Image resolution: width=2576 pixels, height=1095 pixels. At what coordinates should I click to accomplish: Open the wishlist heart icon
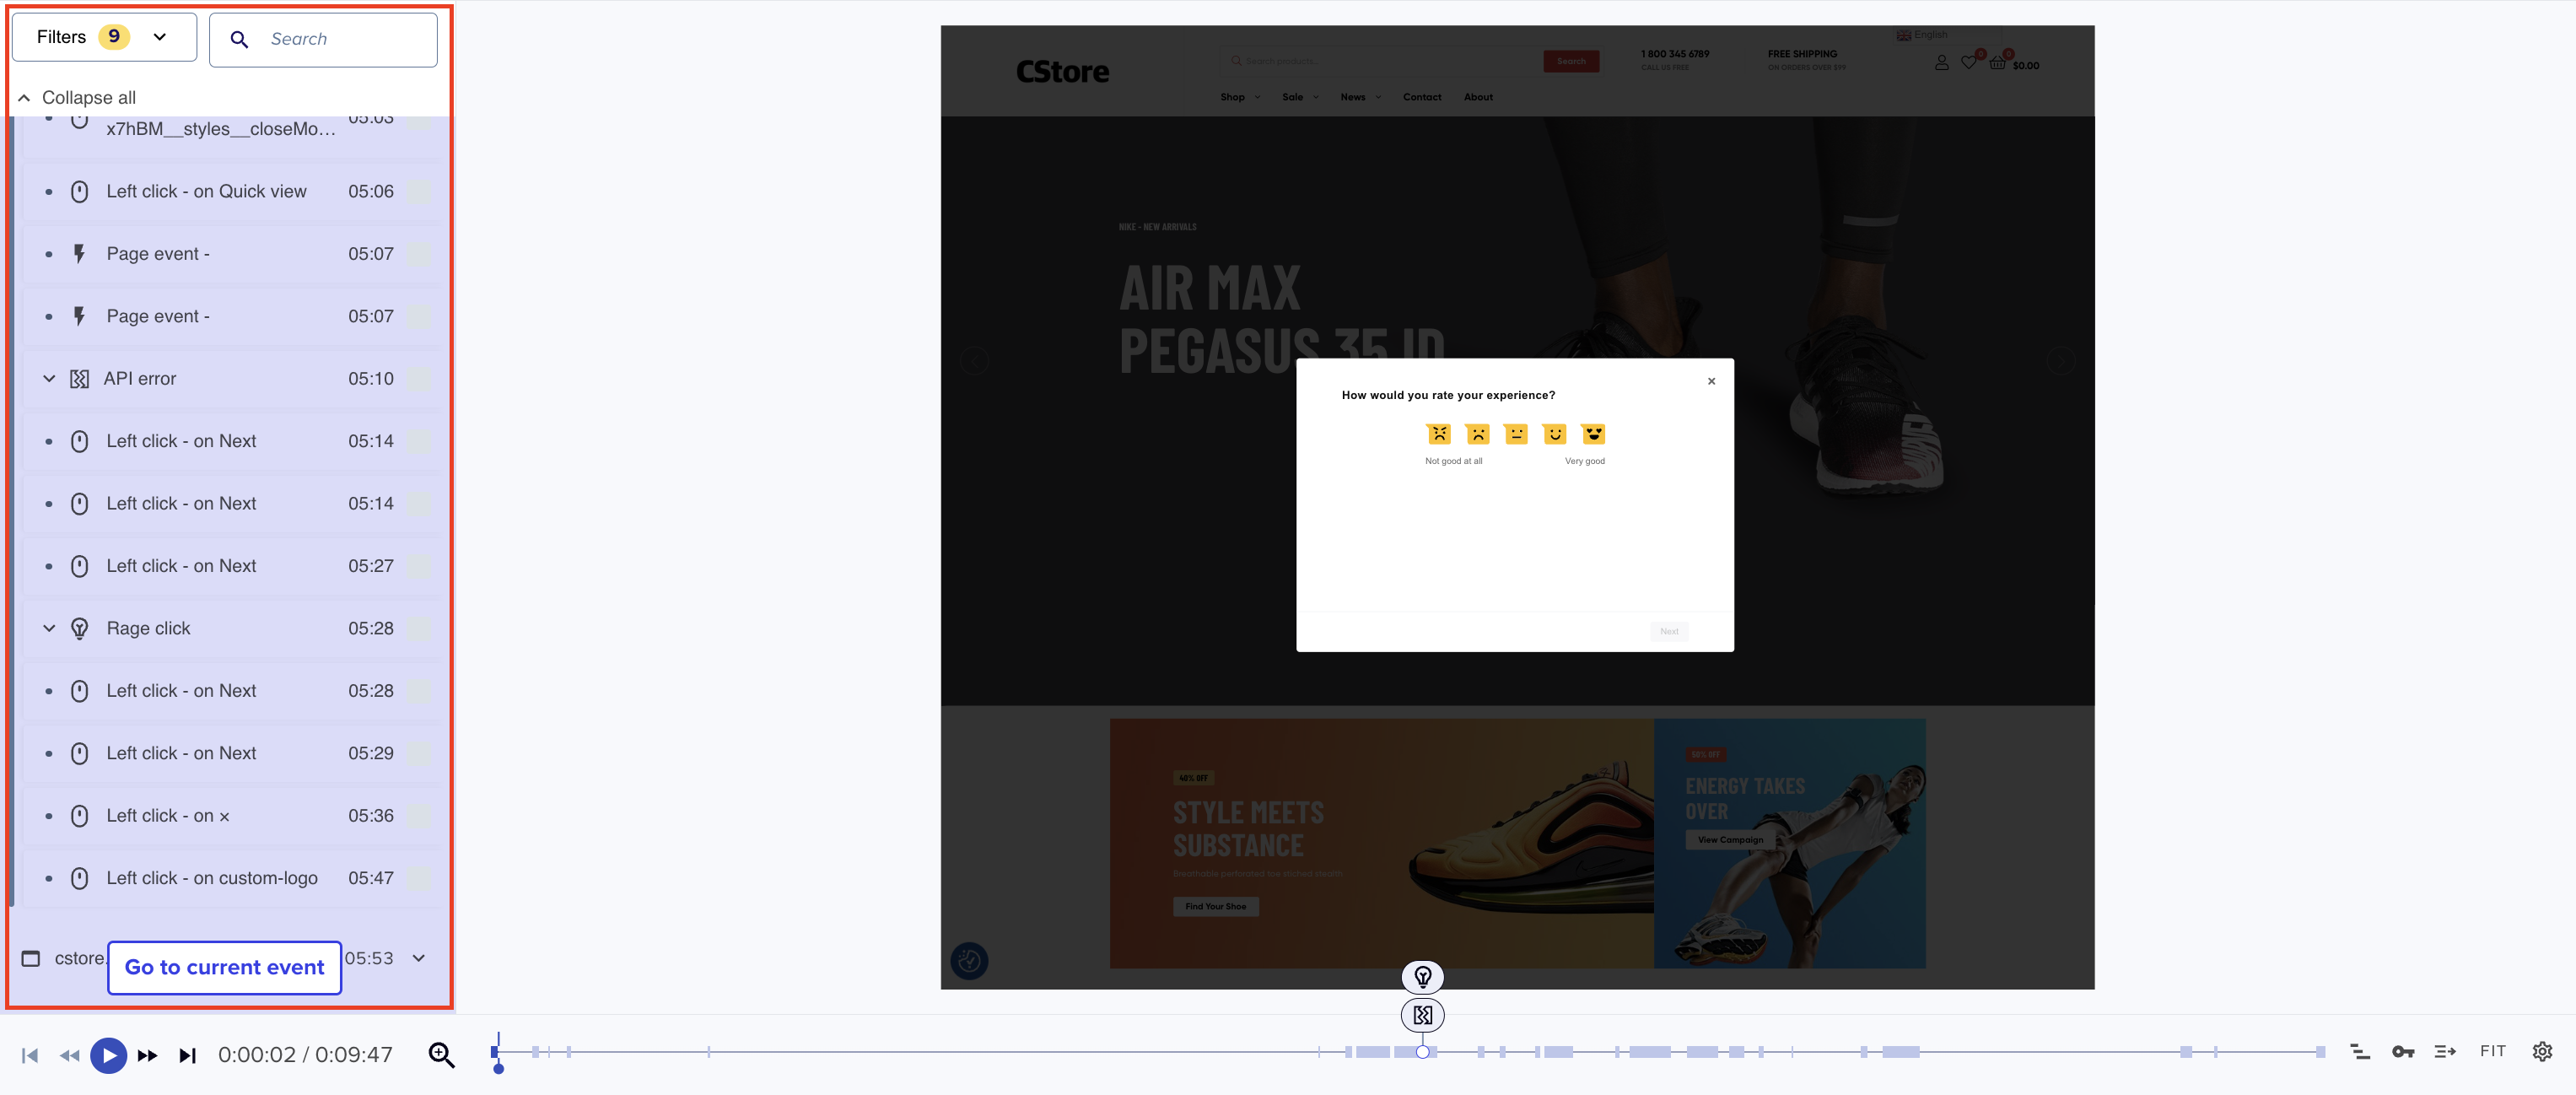coord(1968,63)
